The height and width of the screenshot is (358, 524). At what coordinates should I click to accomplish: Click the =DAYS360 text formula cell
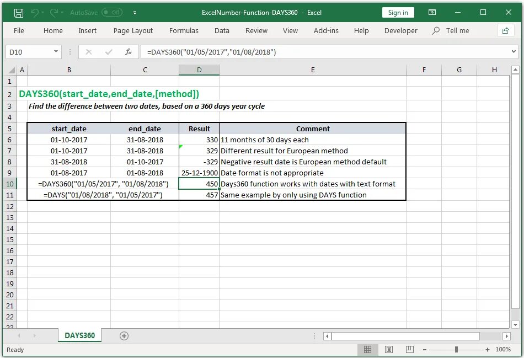pyautogui.click(x=103, y=184)
